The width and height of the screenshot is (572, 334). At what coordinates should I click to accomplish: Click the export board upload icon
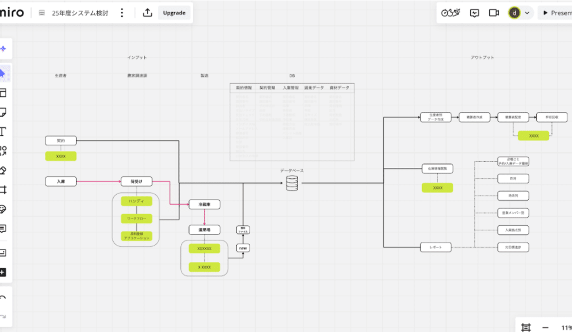[x=147, y=13]
